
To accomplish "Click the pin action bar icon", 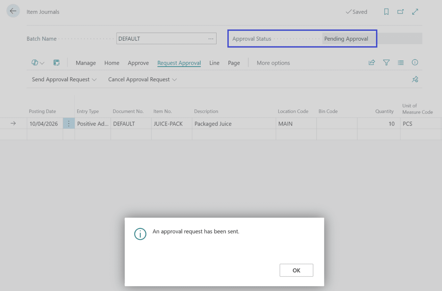I will 415,79.
